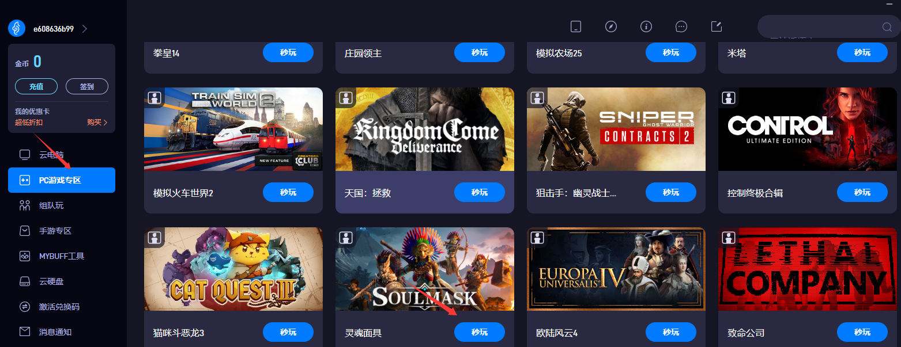Open the 购买 discount card arrow link

click(97, 122)
